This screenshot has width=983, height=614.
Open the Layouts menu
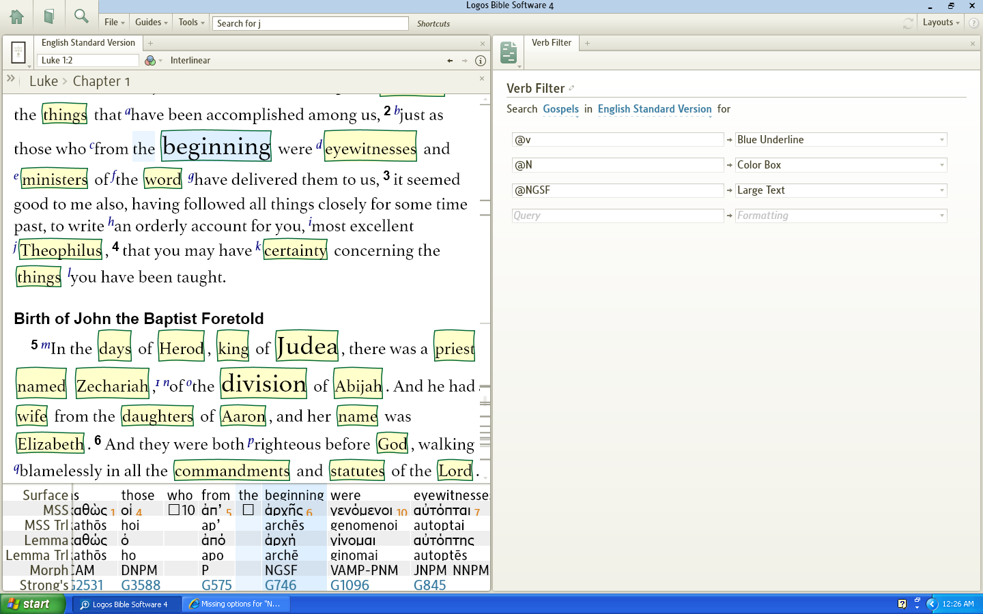click(x=941, y=23)
